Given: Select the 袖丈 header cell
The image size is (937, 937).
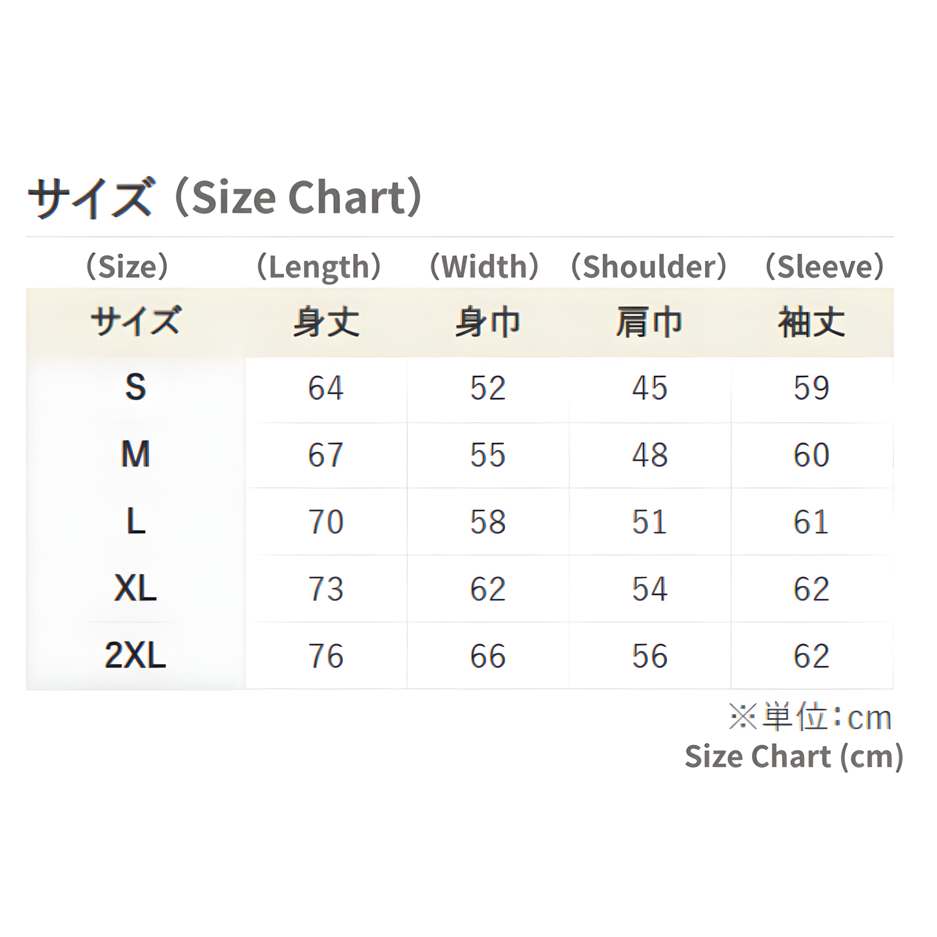Looking at the screenshot, I should [812, 322].
